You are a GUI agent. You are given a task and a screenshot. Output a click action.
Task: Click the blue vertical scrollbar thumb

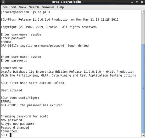tap(143, 89)
